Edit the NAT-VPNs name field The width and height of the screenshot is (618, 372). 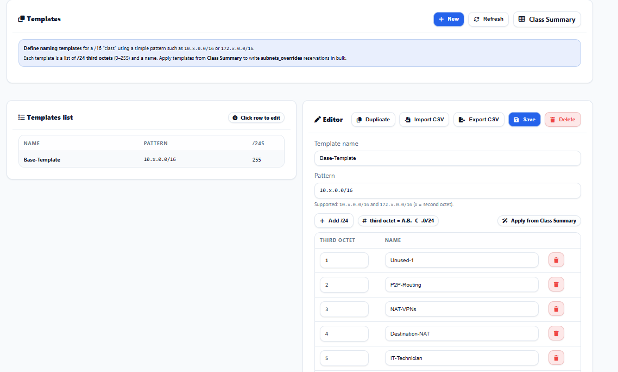[x=462, y=309]
